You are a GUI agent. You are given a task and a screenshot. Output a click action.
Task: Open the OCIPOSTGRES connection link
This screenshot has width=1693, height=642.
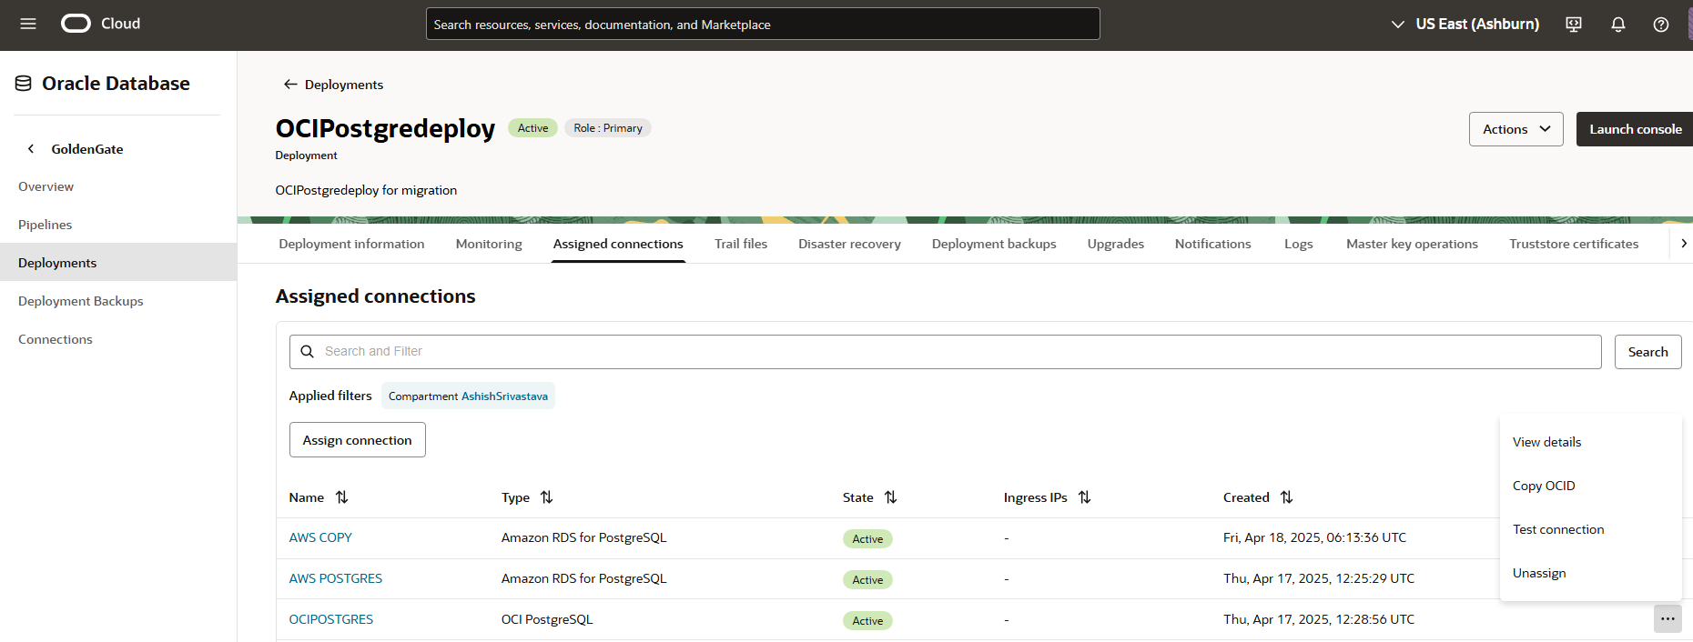pyautogui.click(x=330, y=619)
